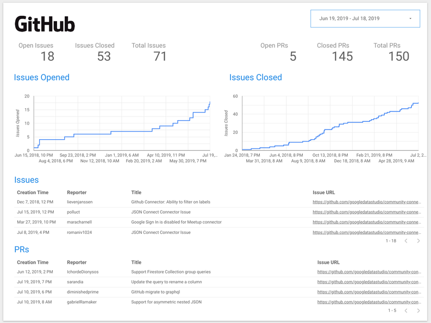Select reporter polluct in Issues table

73,212
